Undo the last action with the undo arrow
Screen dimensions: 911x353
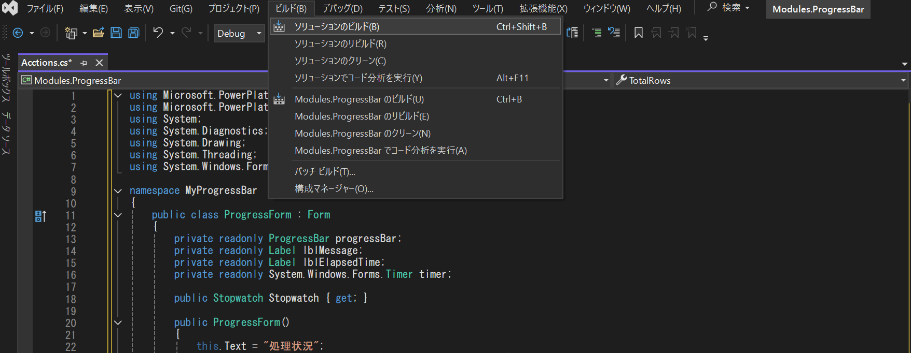[x=158, y=33]
